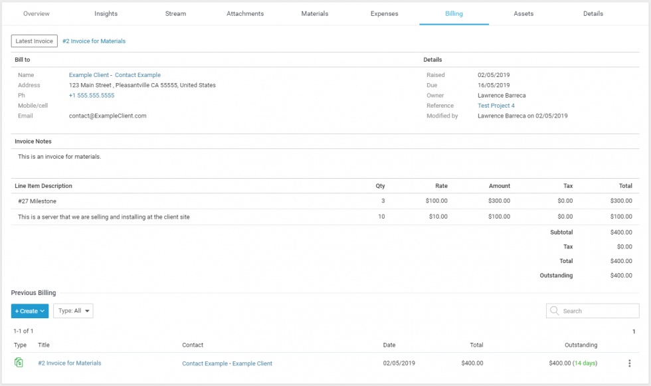Open the three-dot row actions menu
Screen dimensions: 651x386
coord(629,363)
